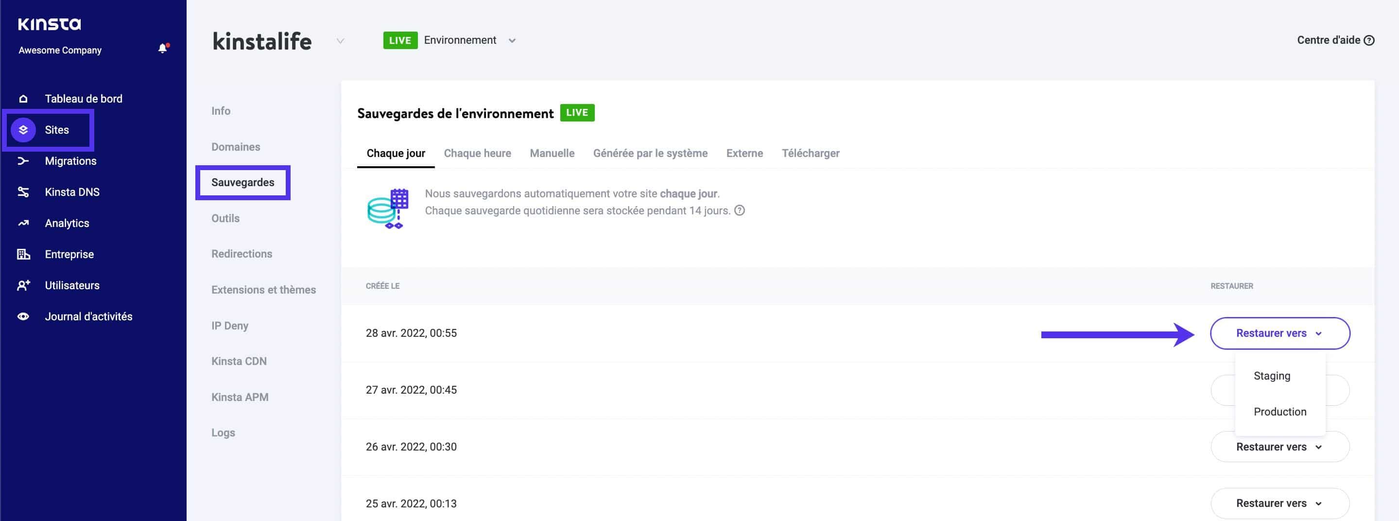The width and height of the screenshot is (1399, 521).
Task: Click the Kinsta logo
Action: tap(50, 24)
